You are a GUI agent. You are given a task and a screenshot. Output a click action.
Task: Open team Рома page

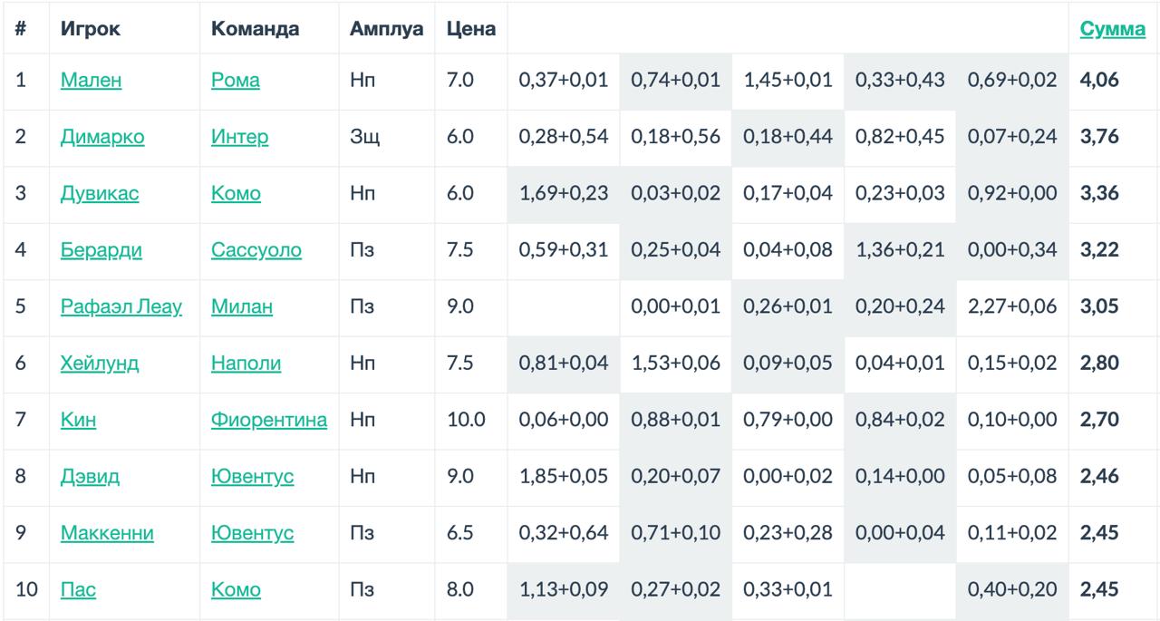click(x=235, y=81)
